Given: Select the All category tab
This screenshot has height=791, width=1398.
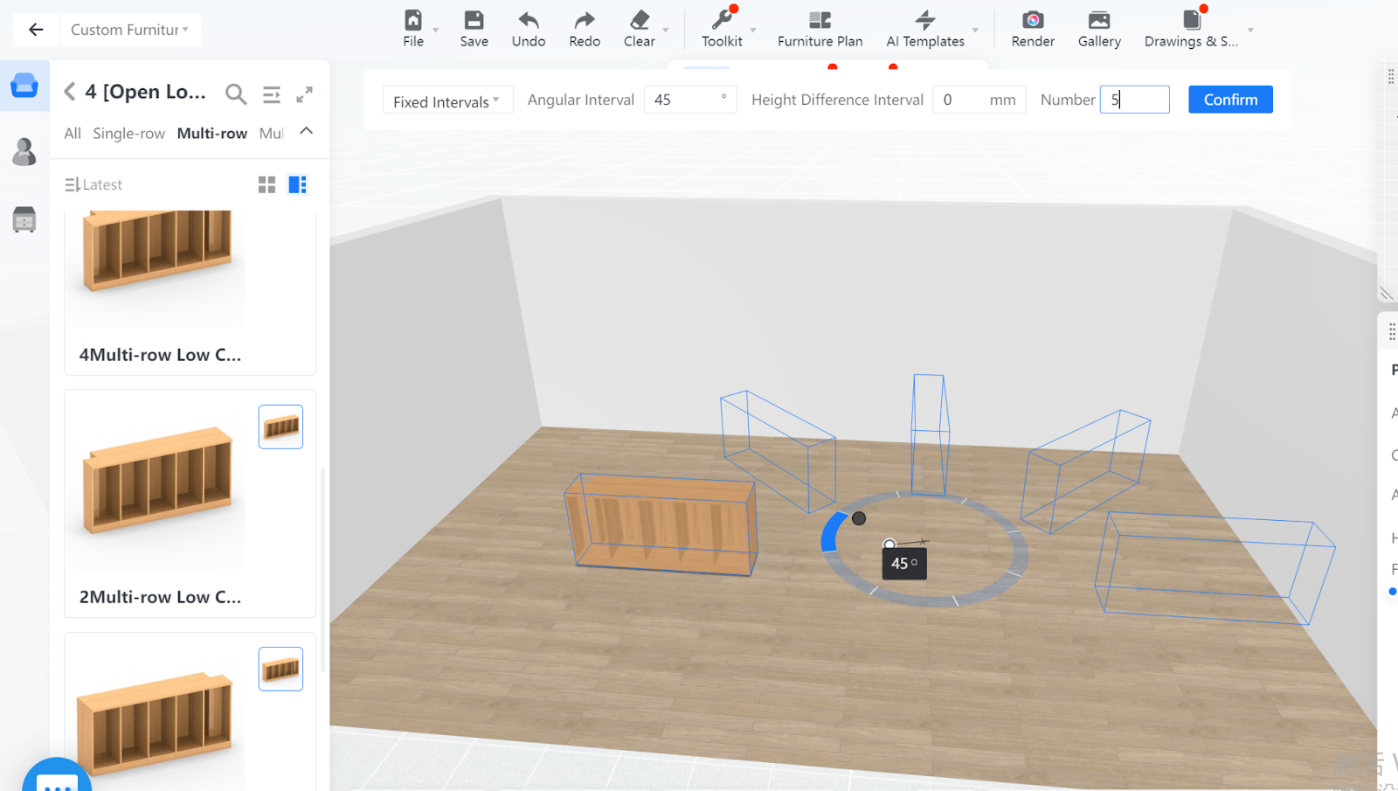Looking at the screenshot, I should (73, 133).
